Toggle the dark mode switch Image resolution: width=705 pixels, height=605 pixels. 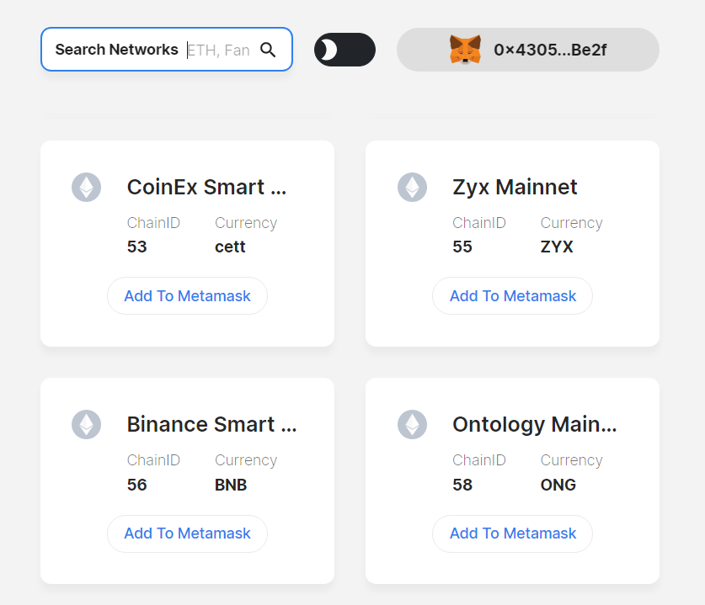point(344,50)
